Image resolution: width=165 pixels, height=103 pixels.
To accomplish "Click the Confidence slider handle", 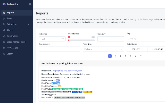I will (69, 40).
